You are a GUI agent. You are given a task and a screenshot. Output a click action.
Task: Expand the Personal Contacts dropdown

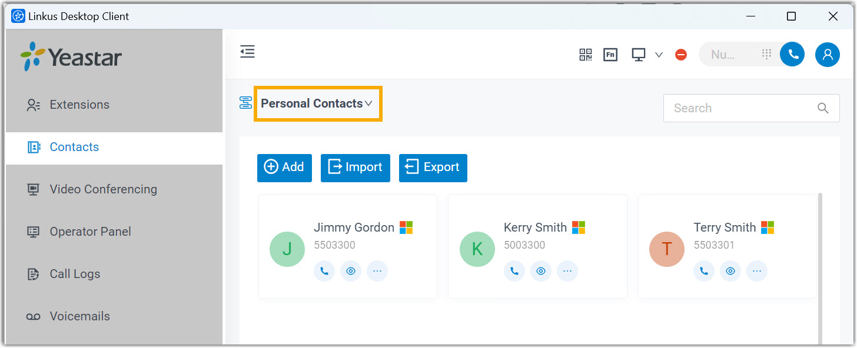click(x=317, y=103)
